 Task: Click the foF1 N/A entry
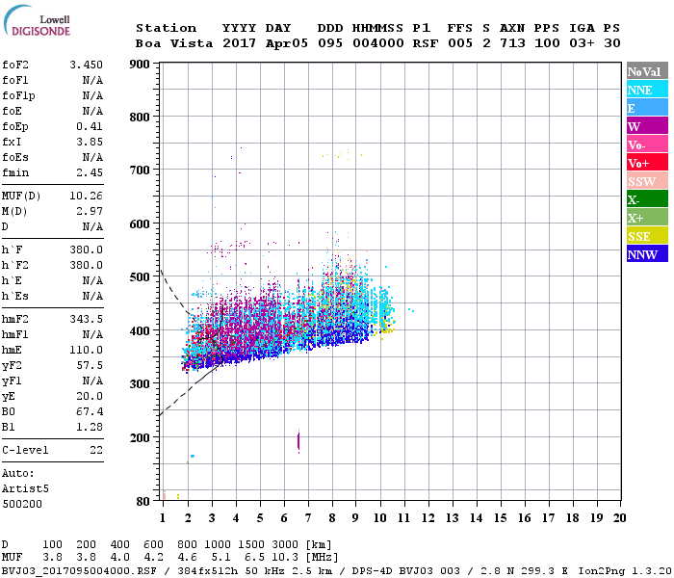click(52, 80)
